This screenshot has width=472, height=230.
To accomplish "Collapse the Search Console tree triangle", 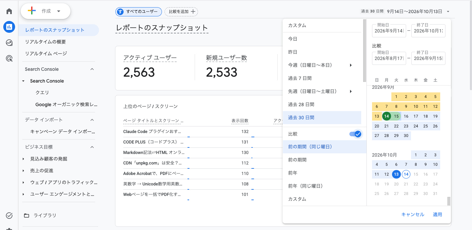I will tap(23, 81).
